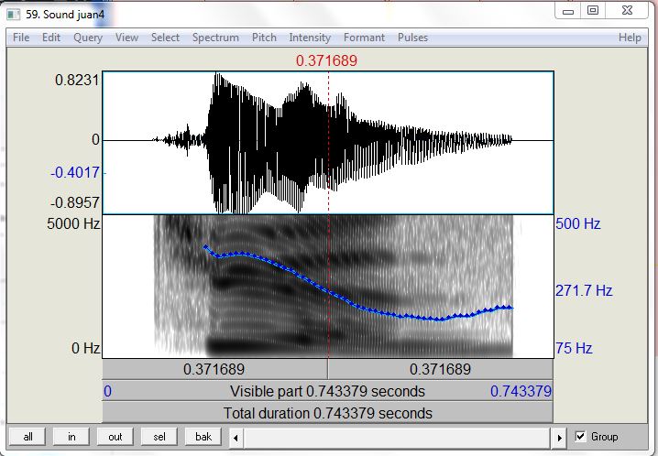
Task: Click the red cursor time 0.371689 label
Action: click(326, 60)
